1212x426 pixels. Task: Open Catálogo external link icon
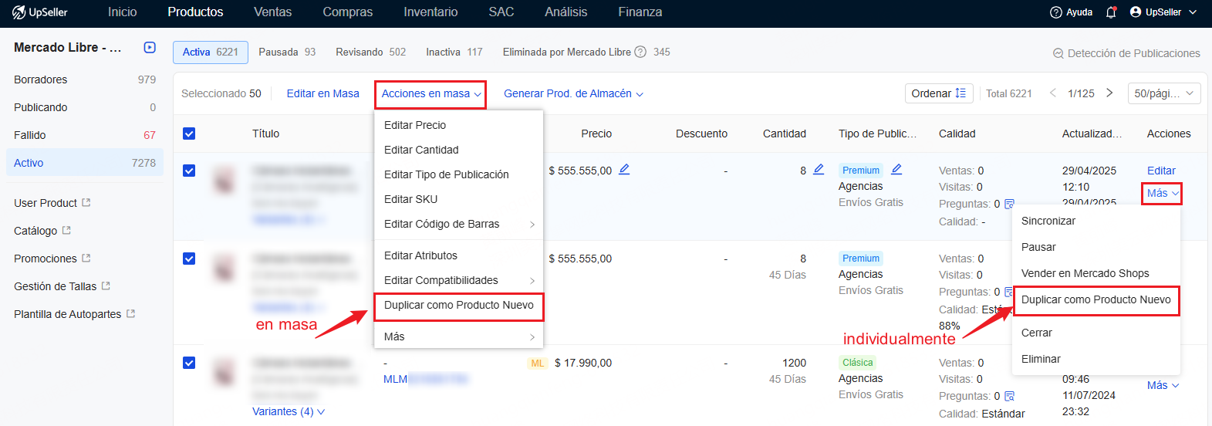pyautogui.click(x=66, y=230)
